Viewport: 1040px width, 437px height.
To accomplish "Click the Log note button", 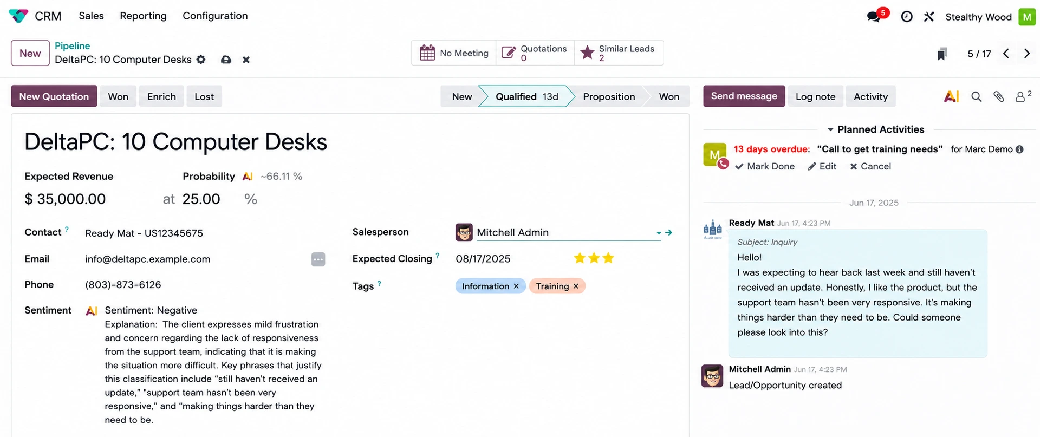I will click(x=815, y=96).
